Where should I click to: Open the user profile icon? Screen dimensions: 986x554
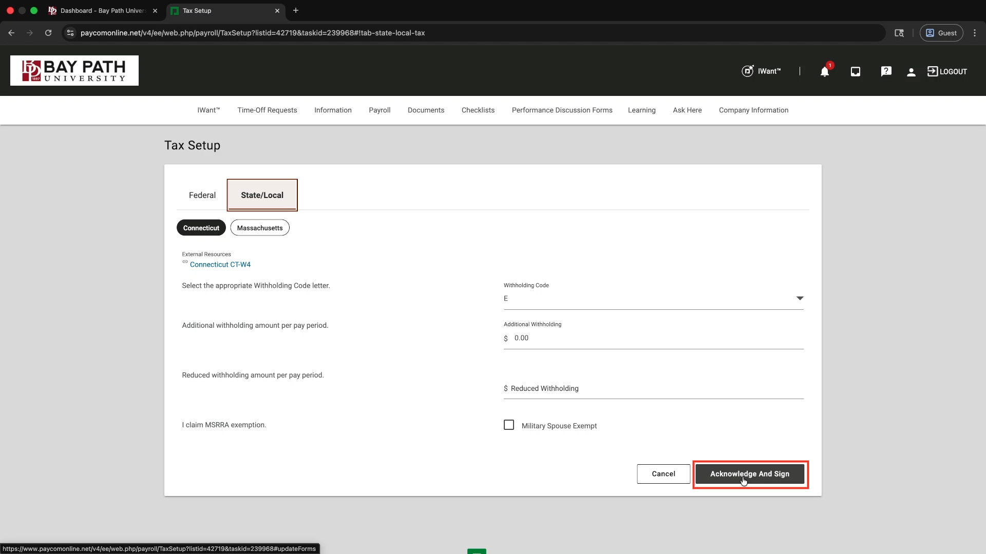coord(911,72)
